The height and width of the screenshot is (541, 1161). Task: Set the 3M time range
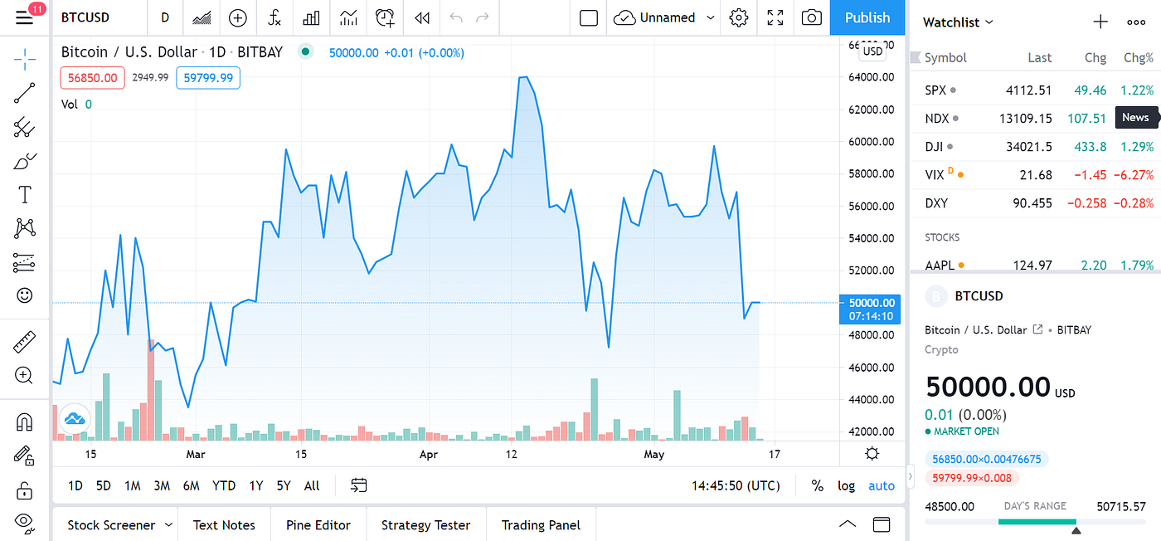(x=162, y=485)
